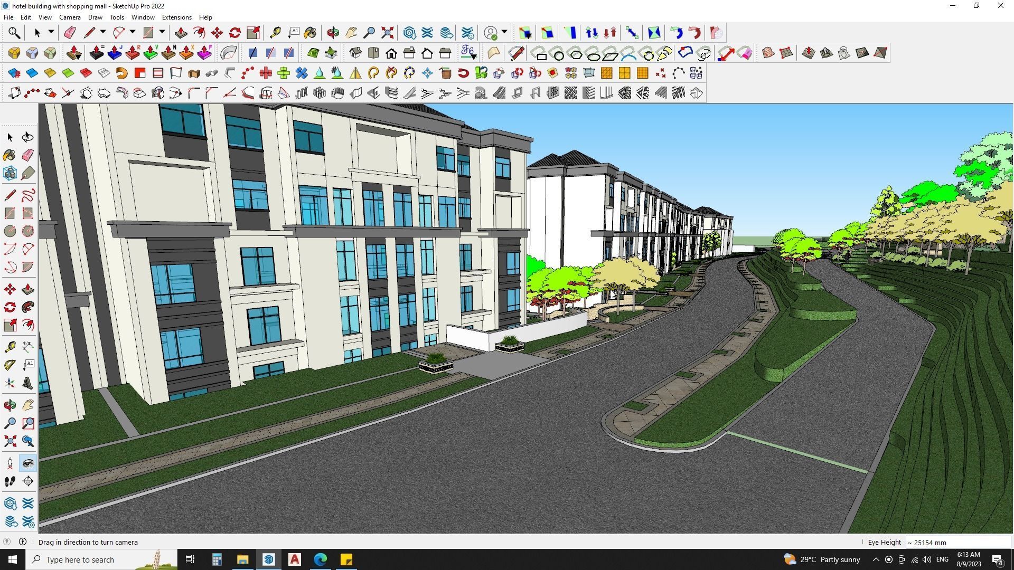Open the weather widget showing 29°C

pos(822,559)
